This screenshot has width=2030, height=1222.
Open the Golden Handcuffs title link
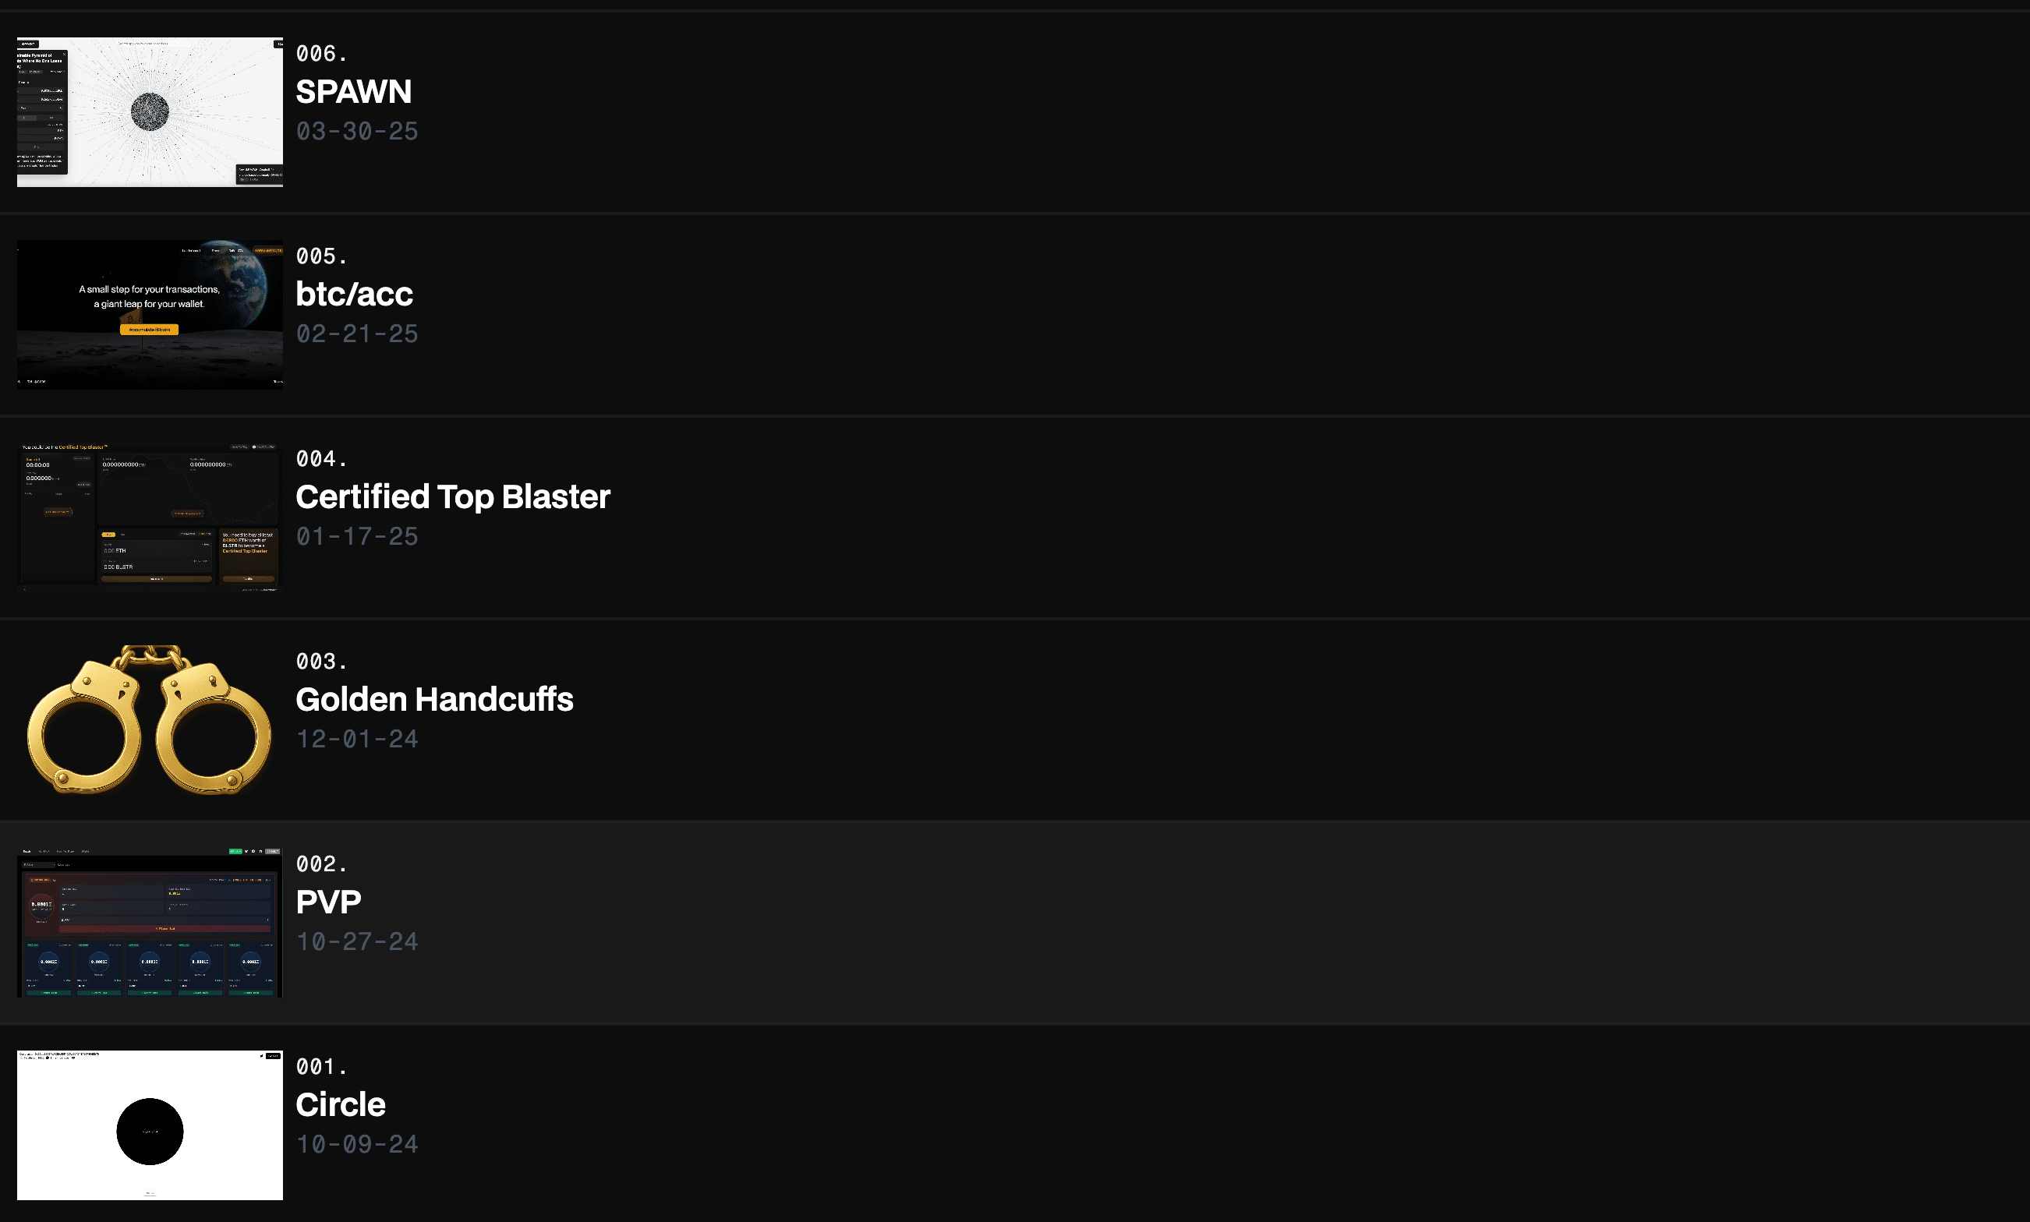click(x=434, y=699)
